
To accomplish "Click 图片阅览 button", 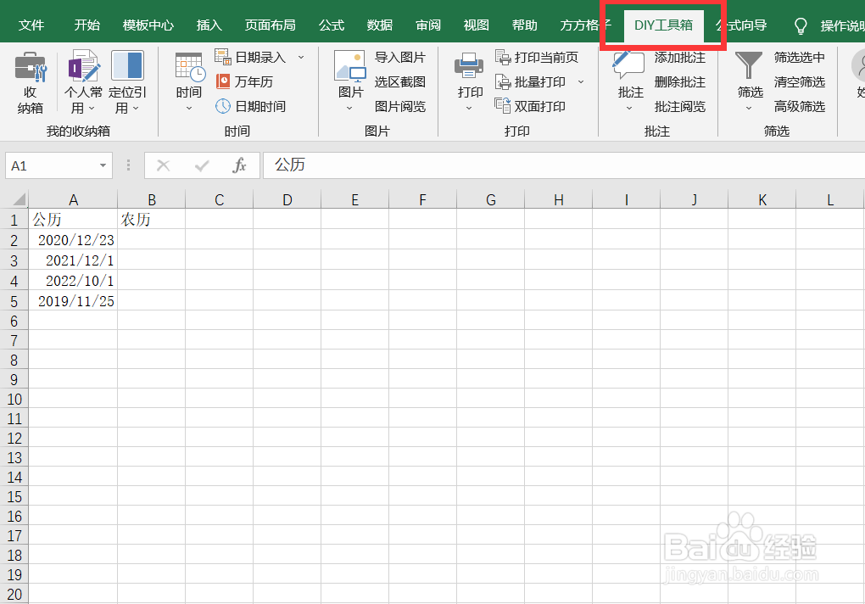I will tap(400, 106).
